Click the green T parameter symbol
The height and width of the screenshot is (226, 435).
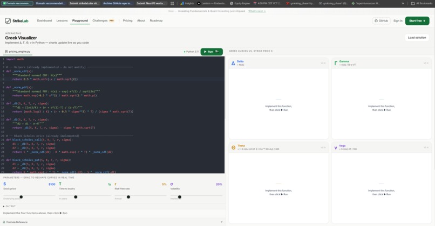(60, 184)
